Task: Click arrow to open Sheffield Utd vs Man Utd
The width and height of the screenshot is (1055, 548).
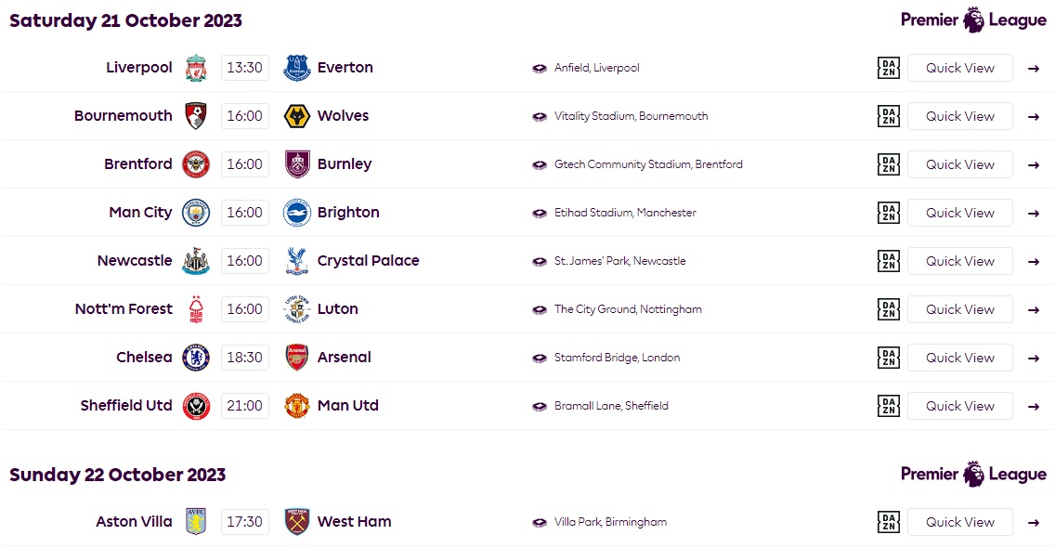Action: point(1034,406)
